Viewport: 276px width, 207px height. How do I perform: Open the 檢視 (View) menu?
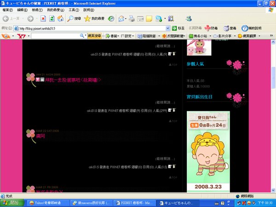point(37,10)
